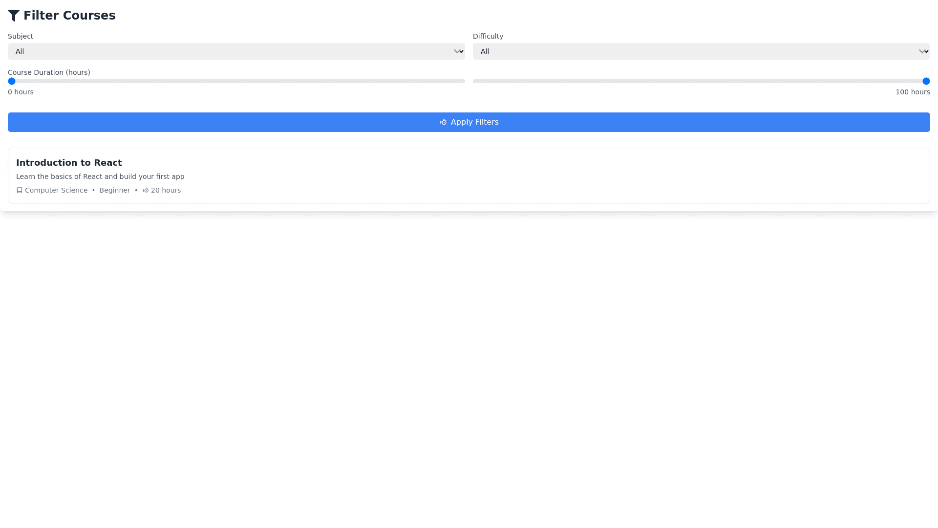Click the timer icon on Apply Filters button

pos(443,122)
